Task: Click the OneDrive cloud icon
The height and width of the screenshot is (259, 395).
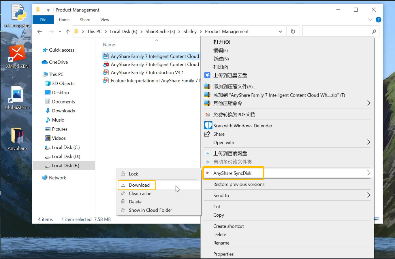Action: pyautogui.click(x=45, y=62)
